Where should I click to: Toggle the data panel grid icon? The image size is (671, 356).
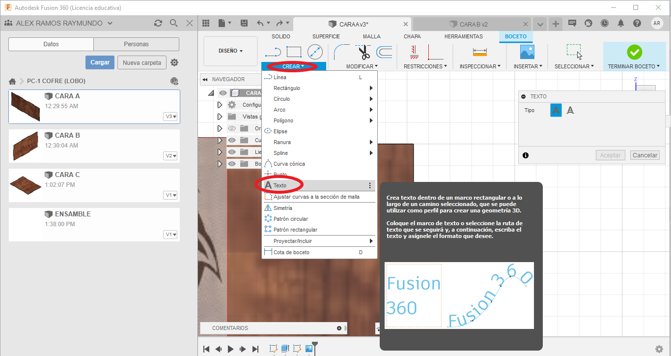click(x=206, y=23)
